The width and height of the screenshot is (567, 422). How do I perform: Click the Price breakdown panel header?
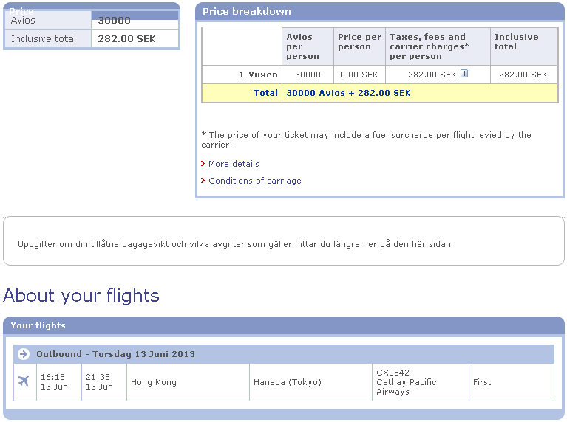pyautogui.click(x=380, y=11)
